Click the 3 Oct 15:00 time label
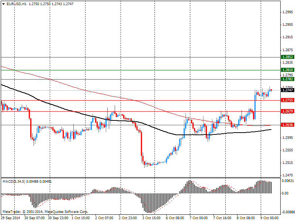 click(x=152, y=218)
